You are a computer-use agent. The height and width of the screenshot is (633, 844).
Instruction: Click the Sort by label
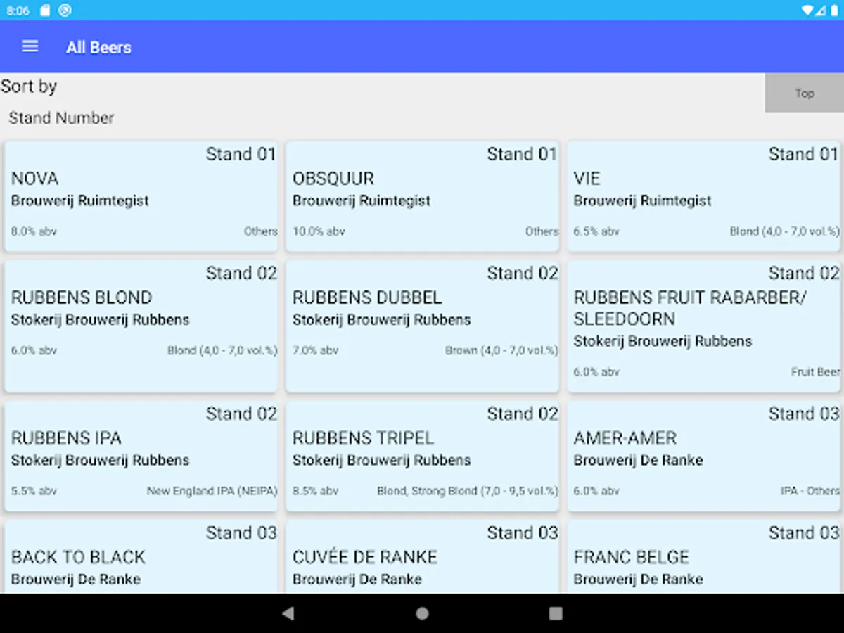[x=29, y=87]
